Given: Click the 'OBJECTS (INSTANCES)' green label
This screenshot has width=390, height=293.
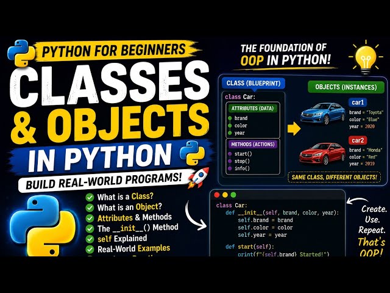Looking at the screenshot, I should point(346,87).
